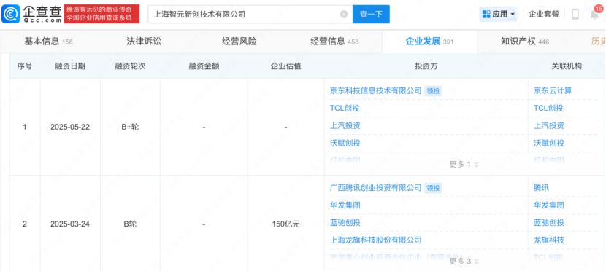Open the 企业套餐 link
The height and width of the screenshot is (271, 606).
(x=544, y=15)
